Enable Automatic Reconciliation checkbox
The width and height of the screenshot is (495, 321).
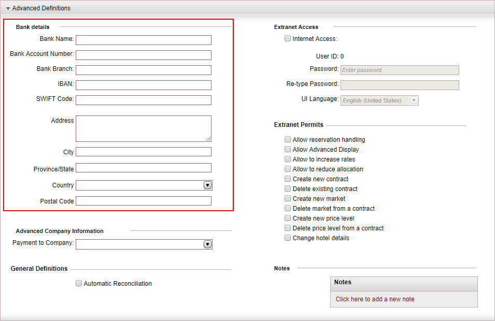point(79,283)
